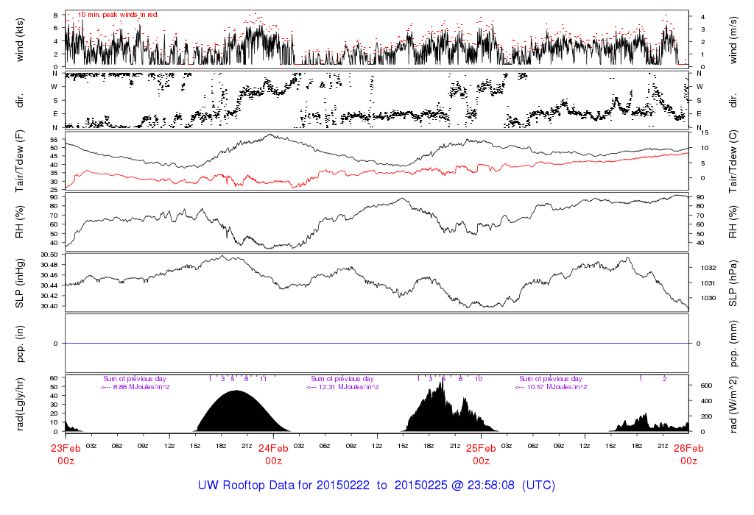Click the red '25Feb' date marker
Viewport: 754px width, 515px height.
pyautogui.click(x=481, y=448)
